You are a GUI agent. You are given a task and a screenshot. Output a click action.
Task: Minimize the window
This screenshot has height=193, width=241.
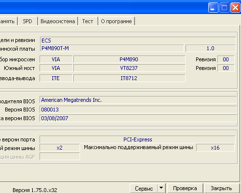(x=213, y=7)
